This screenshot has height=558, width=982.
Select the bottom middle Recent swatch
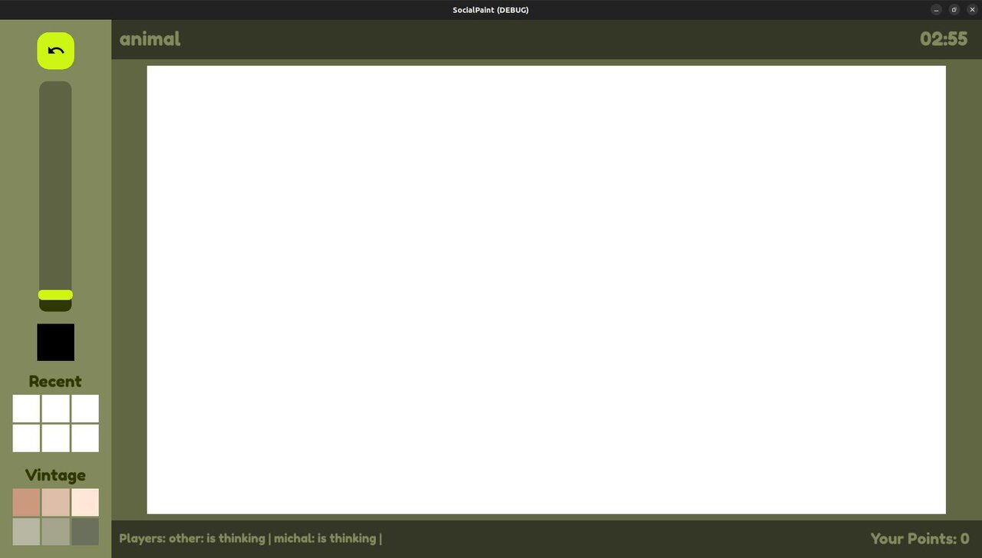tap(56, 438)
